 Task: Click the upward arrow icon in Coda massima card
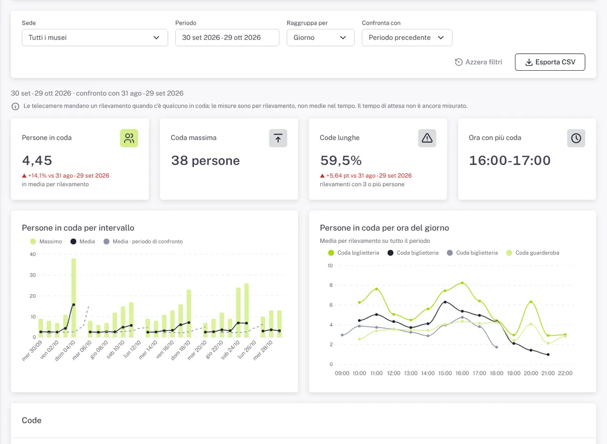pos(278,138)
